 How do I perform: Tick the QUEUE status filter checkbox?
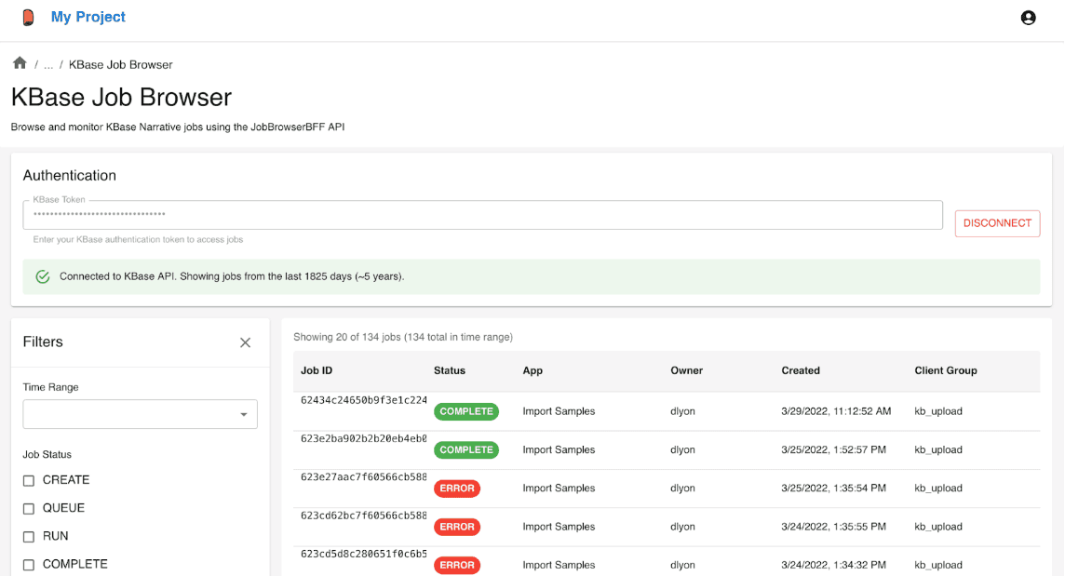[29, 508]
